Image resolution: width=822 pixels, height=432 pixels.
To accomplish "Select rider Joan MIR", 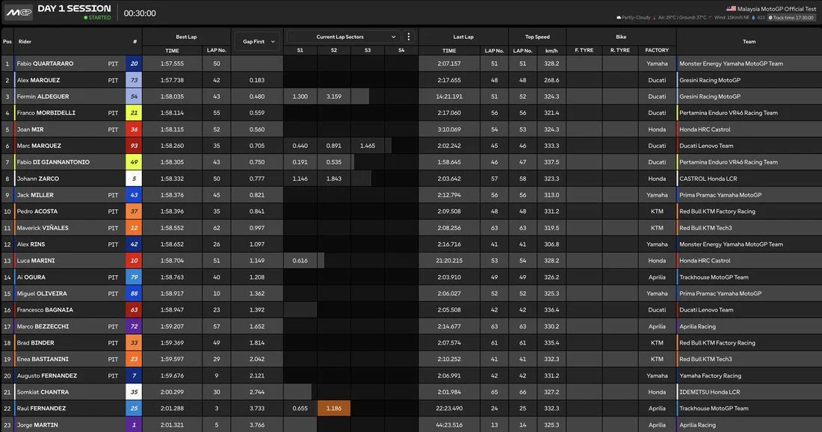I will (31, 129).
